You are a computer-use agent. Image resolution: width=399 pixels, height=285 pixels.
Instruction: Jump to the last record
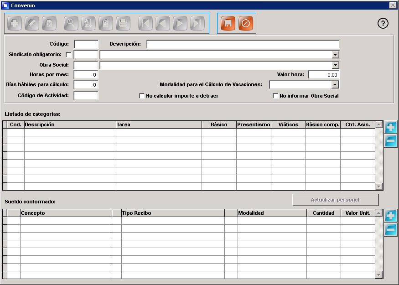click(x=197, y=23)
